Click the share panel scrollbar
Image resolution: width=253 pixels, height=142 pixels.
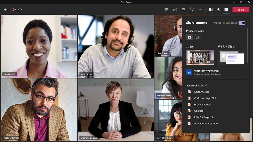click(248, 46)
